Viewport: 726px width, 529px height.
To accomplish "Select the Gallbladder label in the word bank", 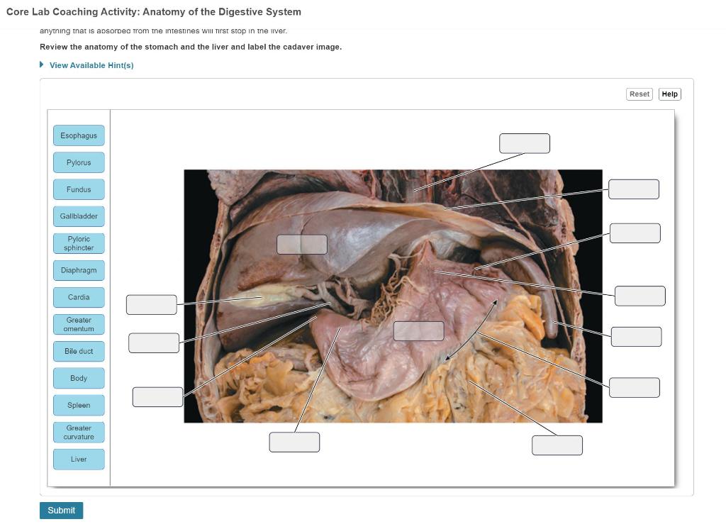I will click(78, 216).
